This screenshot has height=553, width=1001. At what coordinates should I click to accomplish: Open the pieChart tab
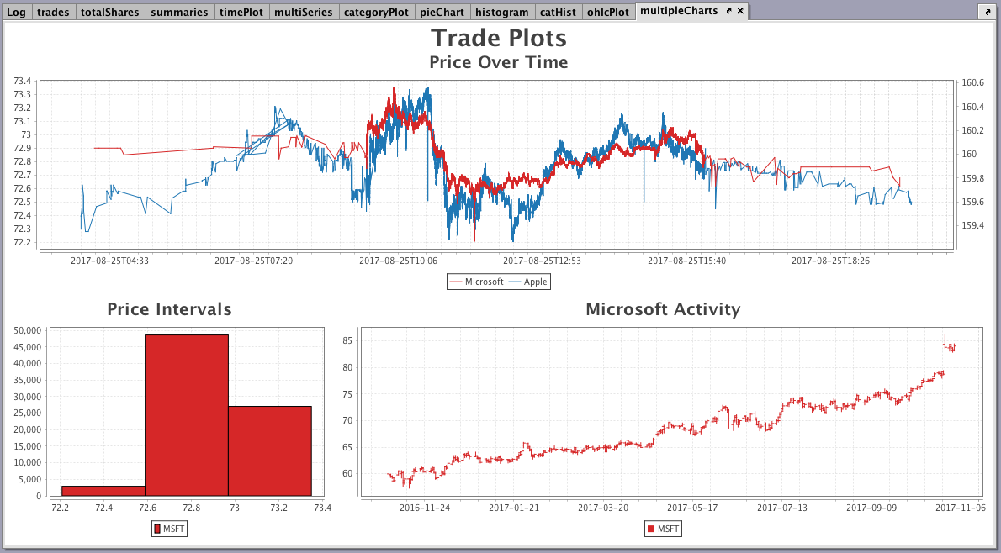pos(441,12)
